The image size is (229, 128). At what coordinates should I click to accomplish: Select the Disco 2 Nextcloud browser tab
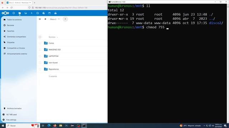click(x=19, y=2)
